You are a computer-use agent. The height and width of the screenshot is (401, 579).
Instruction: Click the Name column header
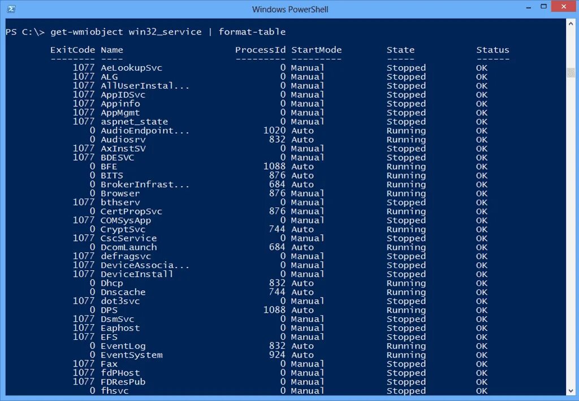click(x=112, y=50)
